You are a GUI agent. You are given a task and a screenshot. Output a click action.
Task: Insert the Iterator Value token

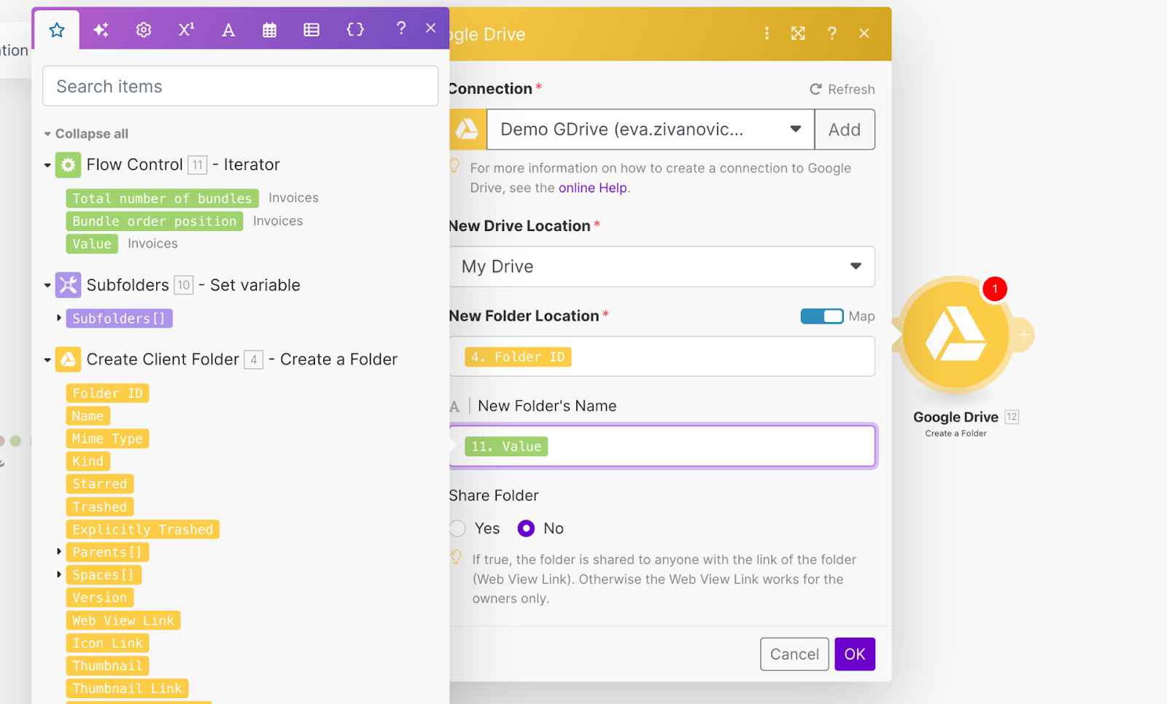click(92, 243)
